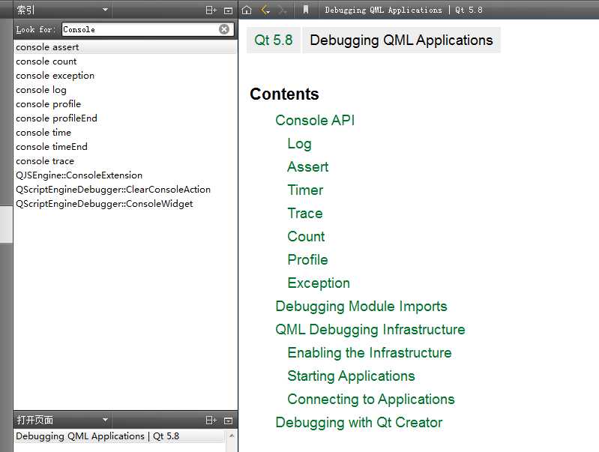The image size is (599, 452).
Task: Navigate forward with the greyed arrow
Action: tap(282, 10)
